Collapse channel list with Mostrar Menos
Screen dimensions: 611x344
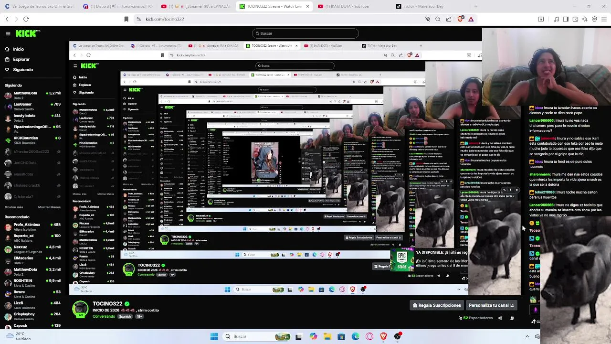pos(49,207)
